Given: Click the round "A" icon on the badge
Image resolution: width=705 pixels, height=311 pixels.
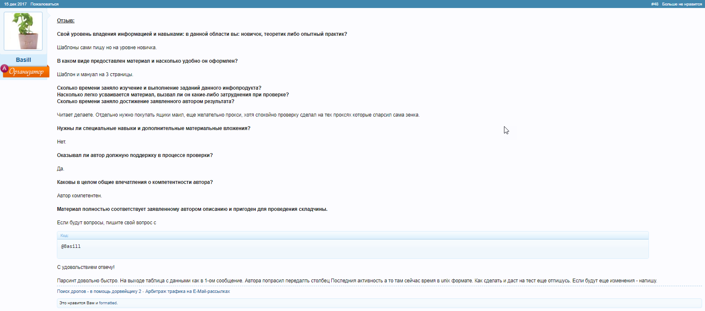Looking at the screenshot, I should click(5, 69).
